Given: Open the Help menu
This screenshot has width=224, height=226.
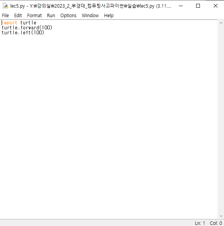Looking at the screenshot, I should click(109, 15).
